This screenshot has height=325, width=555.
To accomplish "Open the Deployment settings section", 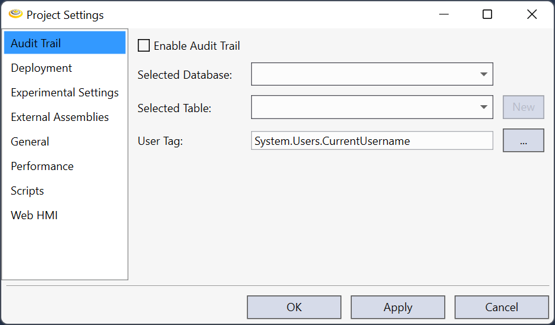I will (x=42, y=68).
